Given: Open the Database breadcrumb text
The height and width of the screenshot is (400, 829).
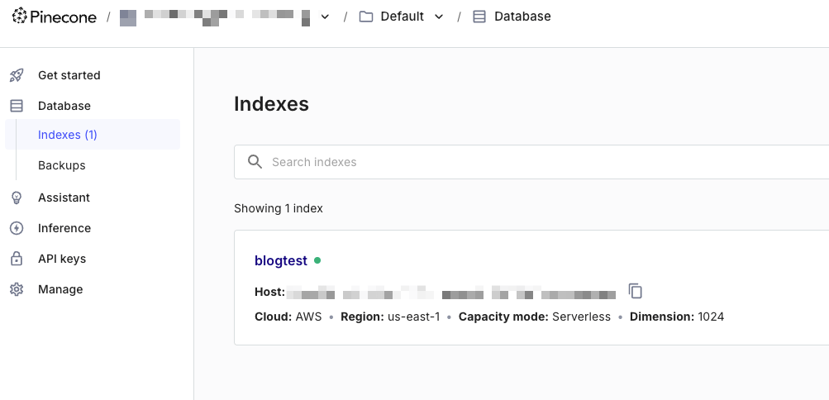Looking at the screenshot, I should [x=522, y=17].
